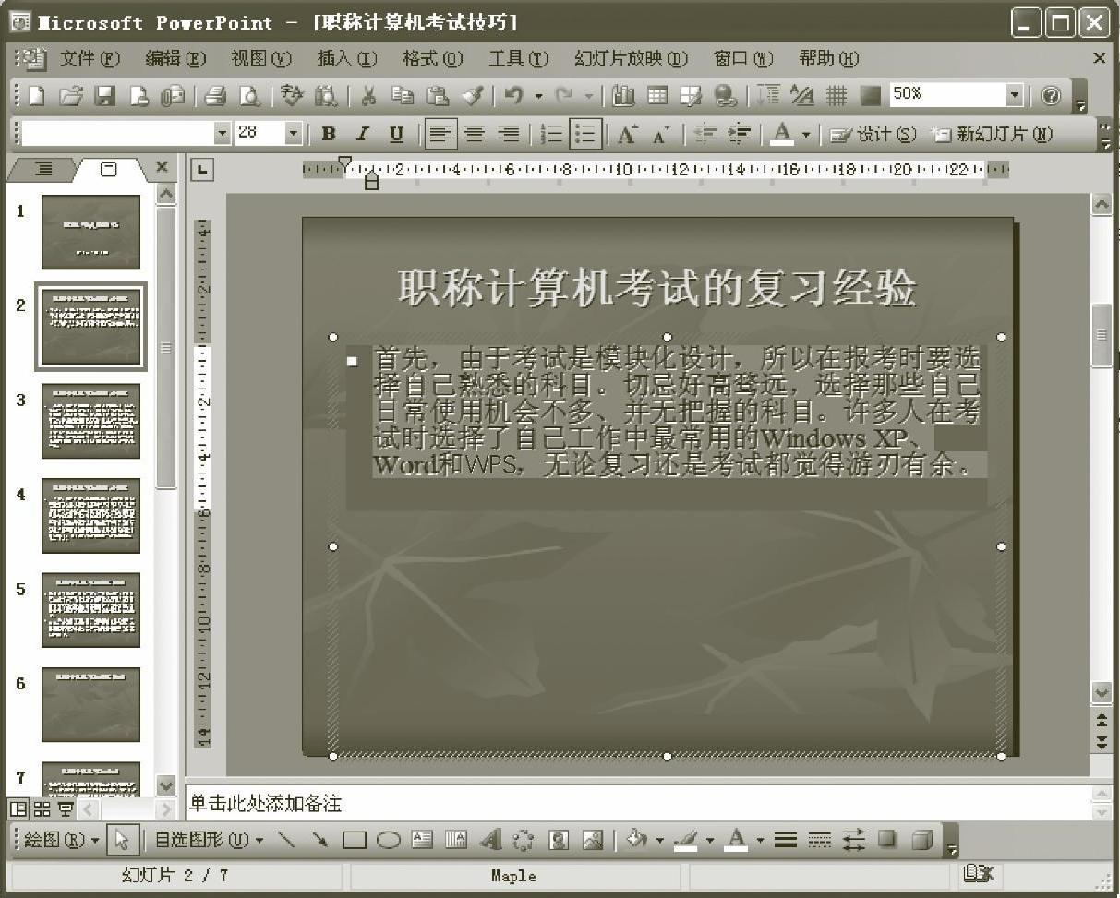Click Shadow Style icon on Drawing toolbar

click(x=887, y=840)
